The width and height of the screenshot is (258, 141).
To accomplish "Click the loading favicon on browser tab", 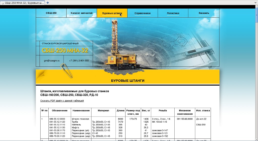I will pyautogui.click(x=3, y=3).
